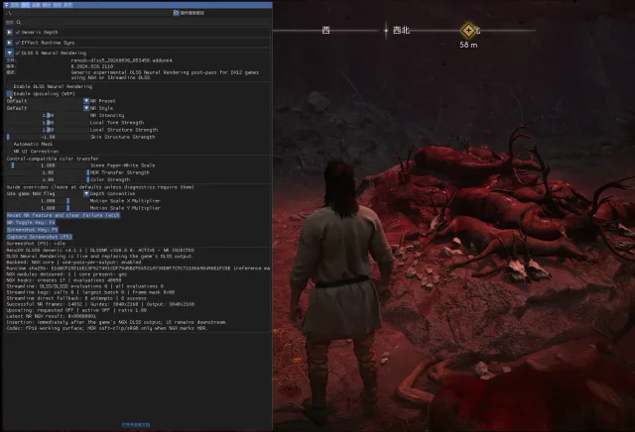Viewport: 635px width, 432px height.
Task: Click the 'Codec: FP16 working surface' line
Action: tap(106, 328)
